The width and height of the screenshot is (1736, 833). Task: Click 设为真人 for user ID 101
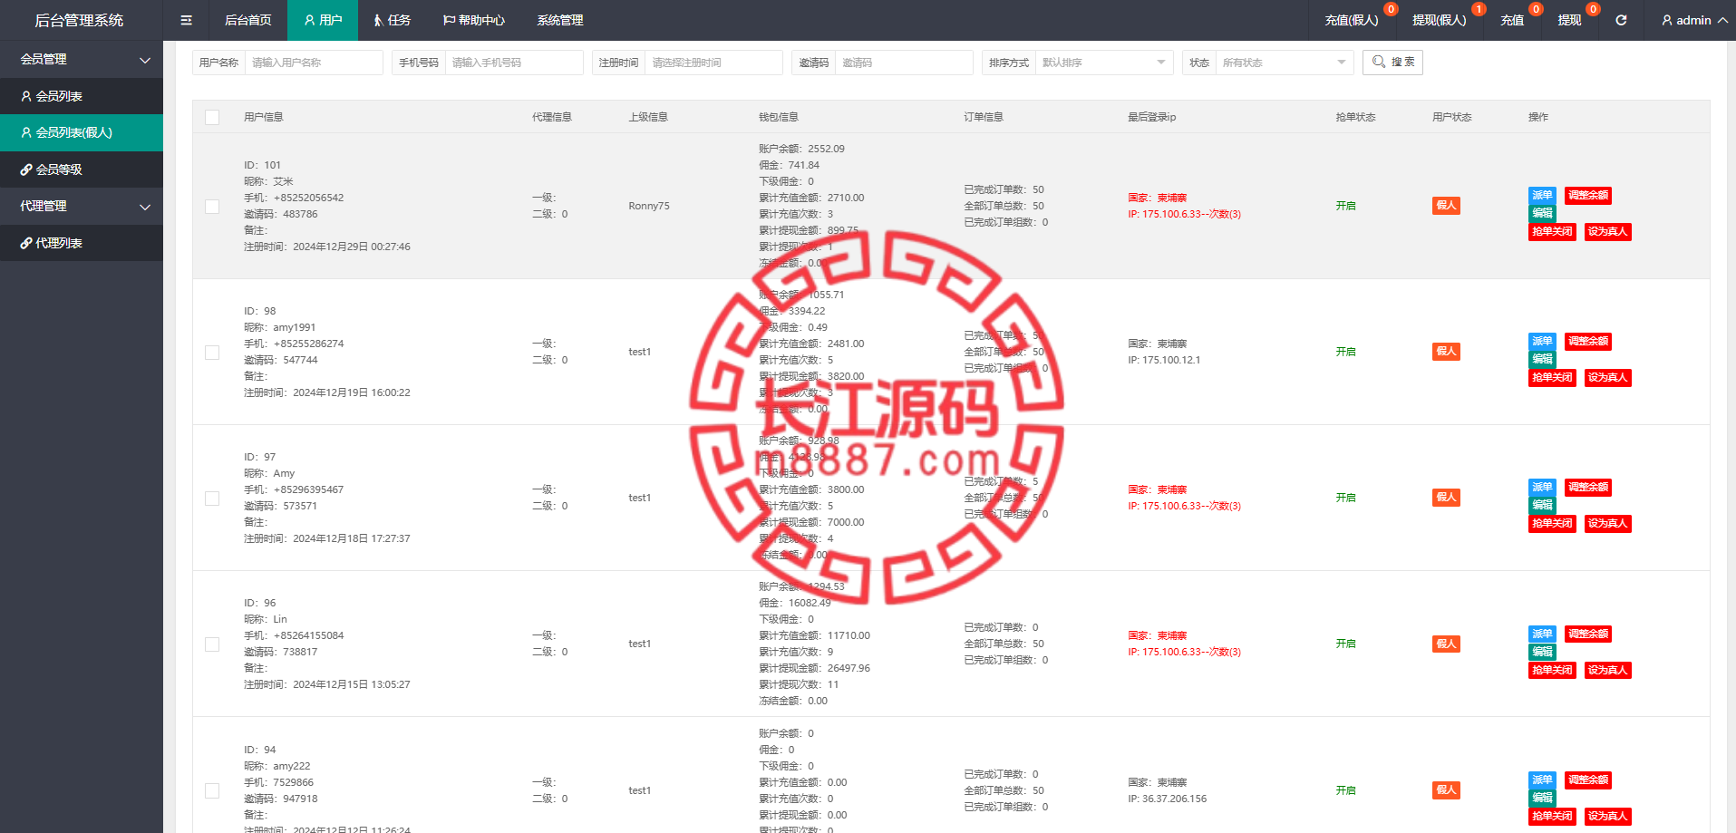(1607, 231)
